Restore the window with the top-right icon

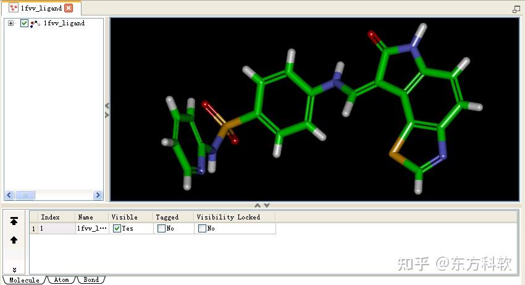pyautogui.click(x=516, y=9)
